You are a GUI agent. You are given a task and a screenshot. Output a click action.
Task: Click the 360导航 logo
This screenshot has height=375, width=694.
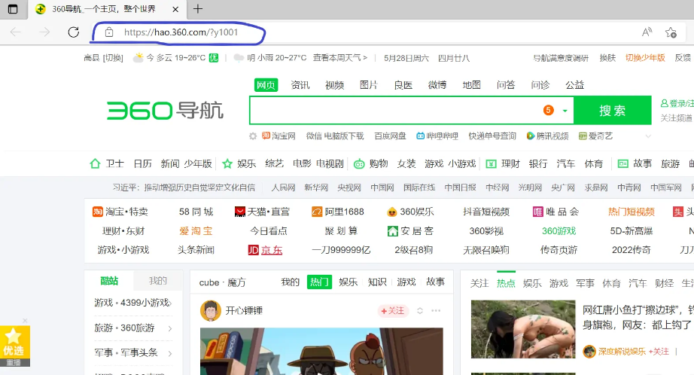point(165,111)
